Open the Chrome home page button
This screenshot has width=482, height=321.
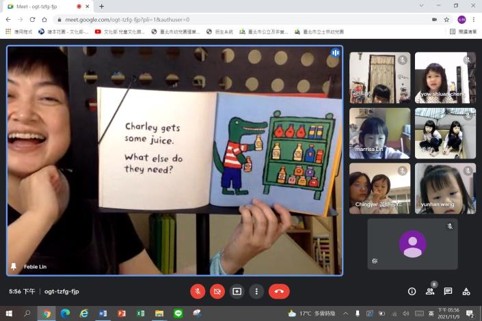click(44, 20)
